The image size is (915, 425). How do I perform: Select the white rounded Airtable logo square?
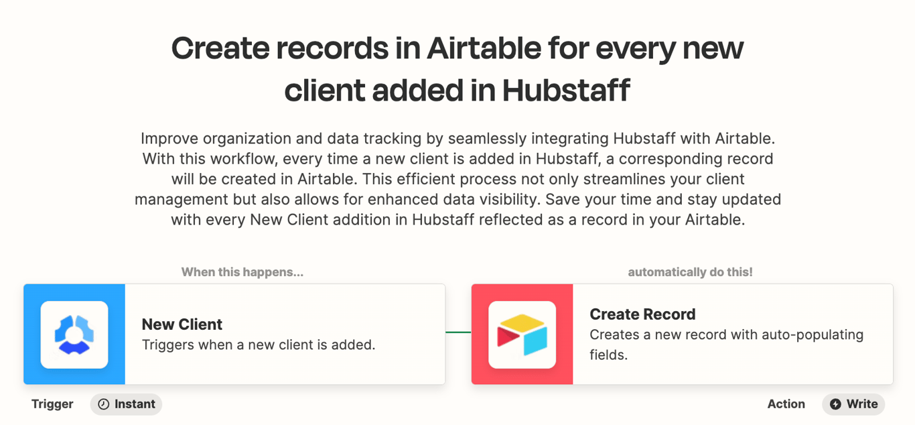tap(522, 333)
